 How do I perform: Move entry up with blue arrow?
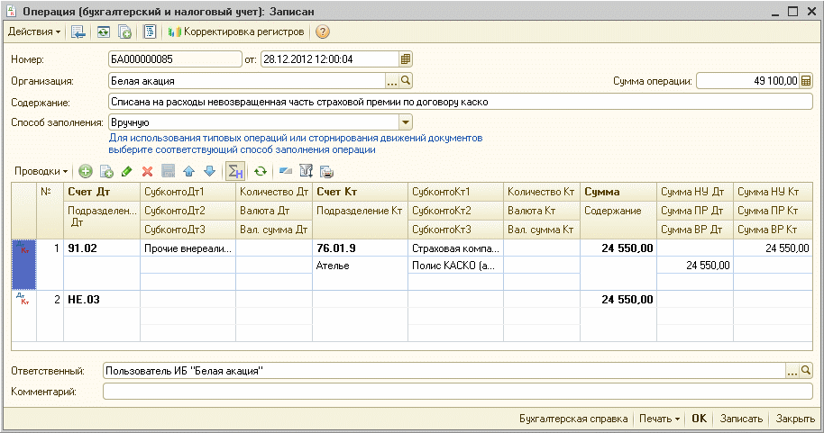point(188,171)
